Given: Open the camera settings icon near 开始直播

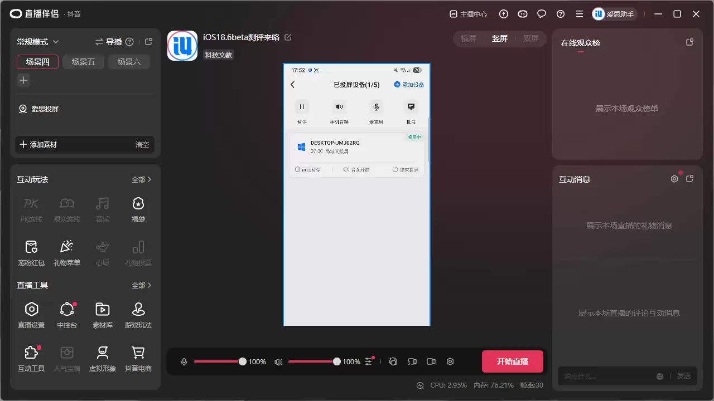Looking at the screenshot, I should (x=431, y=361).
